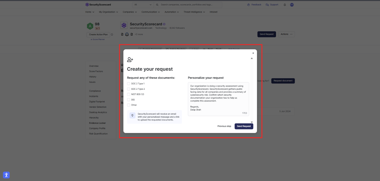This screenshot has width=380, height=181.
Task: Tick the NIST 800-53 checkbox
Action: click(x=128, y=94)
